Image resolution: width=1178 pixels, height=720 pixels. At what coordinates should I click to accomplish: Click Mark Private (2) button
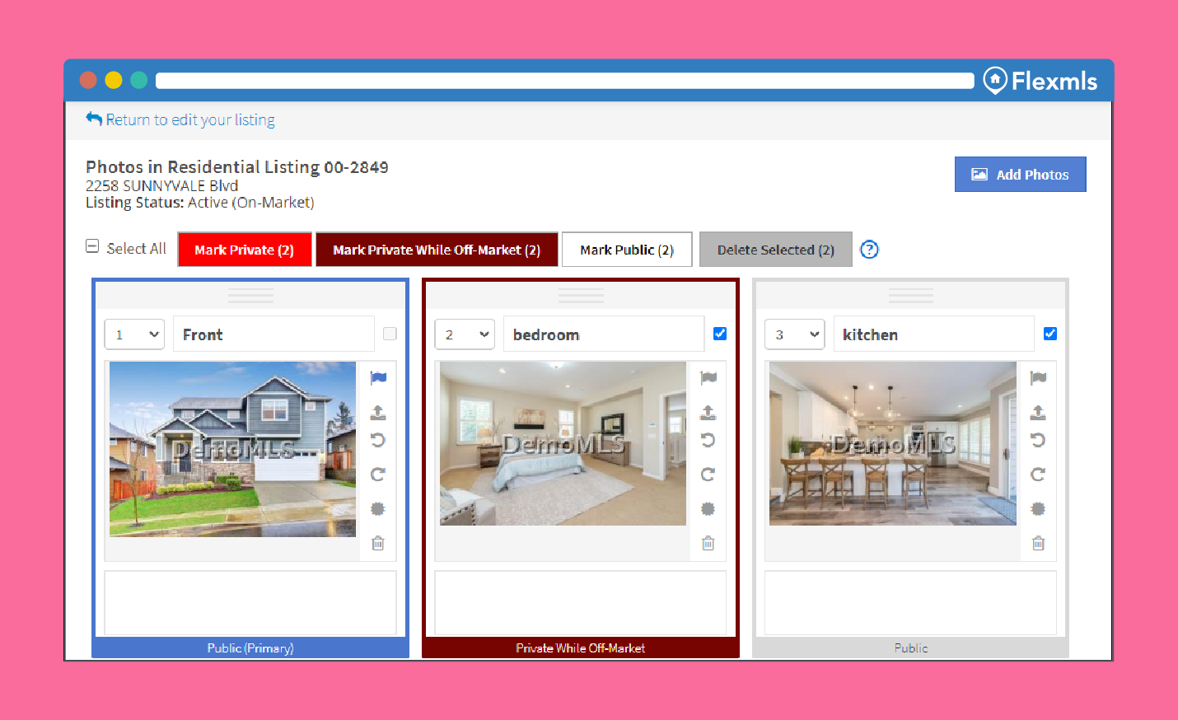245,250
